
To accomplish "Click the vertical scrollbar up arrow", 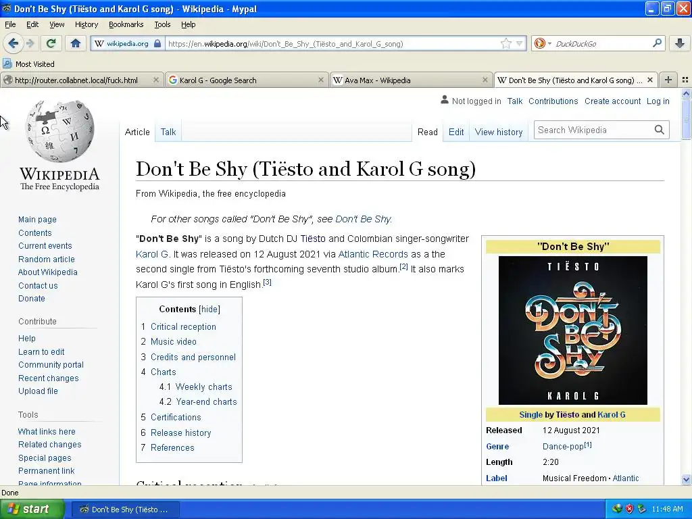I will [686, 93].
